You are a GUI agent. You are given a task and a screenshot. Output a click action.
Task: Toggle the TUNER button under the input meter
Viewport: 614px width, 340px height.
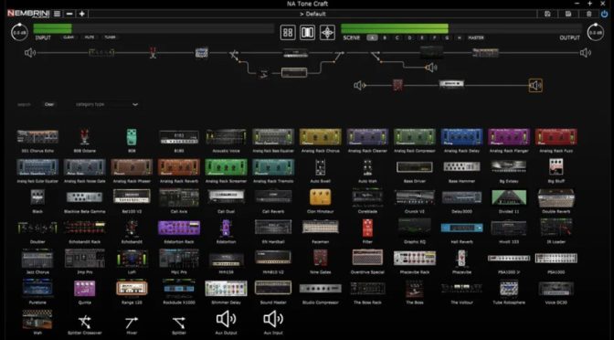110,37
